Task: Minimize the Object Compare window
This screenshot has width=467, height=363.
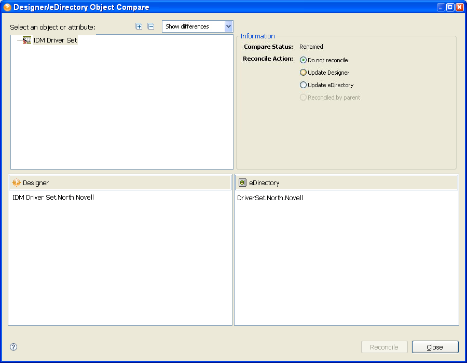Action: (x=441, y=7)
